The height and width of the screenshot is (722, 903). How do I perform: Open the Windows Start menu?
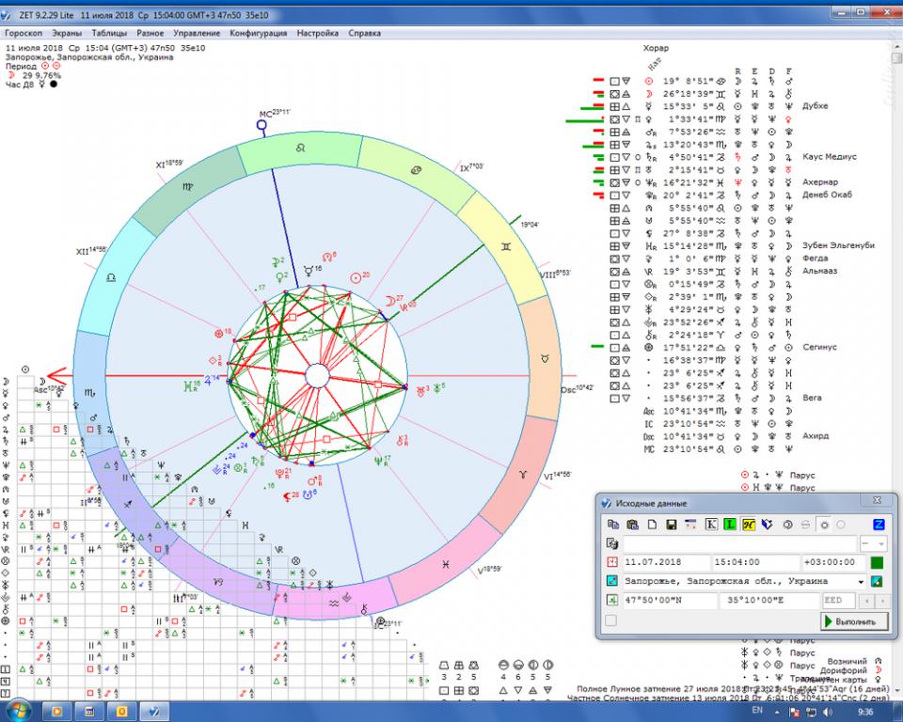point(17,711)
